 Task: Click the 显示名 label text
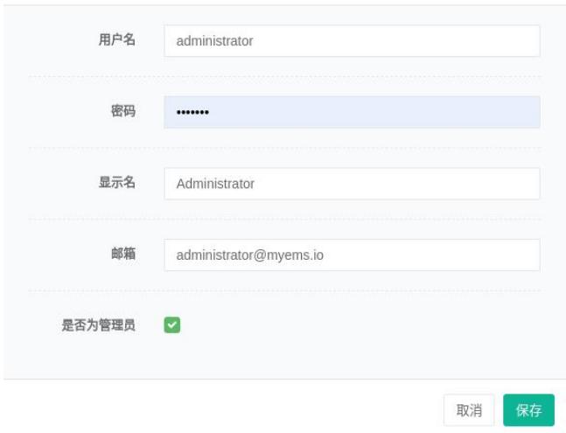(116, 184)
